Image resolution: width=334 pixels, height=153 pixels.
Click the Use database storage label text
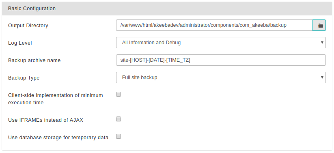pyautogui.click(x=58, y=138)
